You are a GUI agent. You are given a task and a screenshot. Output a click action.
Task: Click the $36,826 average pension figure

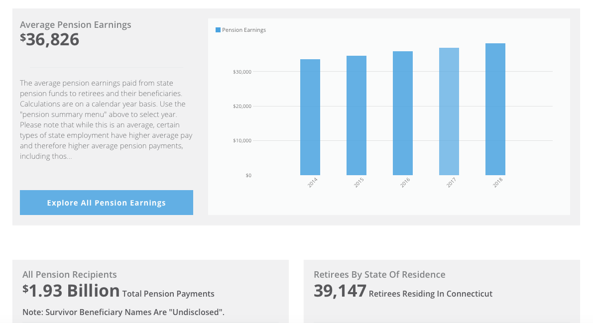pyautogui.click(x=49, y=40)
